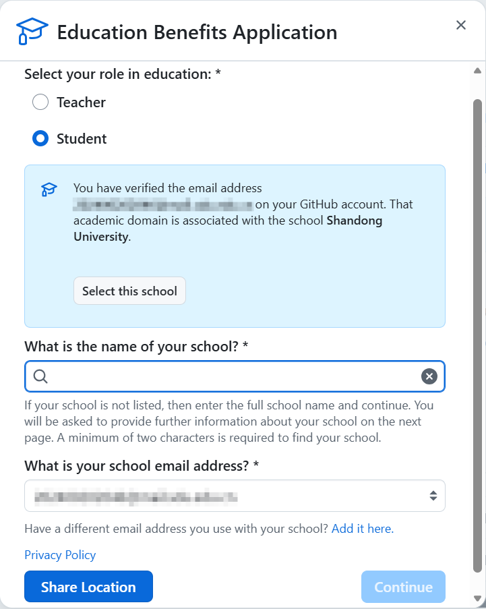Click the magnifier icon in school search
Viewport: 486px width, 609px height.
40,376
